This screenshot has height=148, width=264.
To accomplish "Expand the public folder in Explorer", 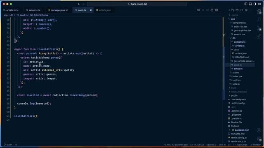I will [x=234, y=96].
